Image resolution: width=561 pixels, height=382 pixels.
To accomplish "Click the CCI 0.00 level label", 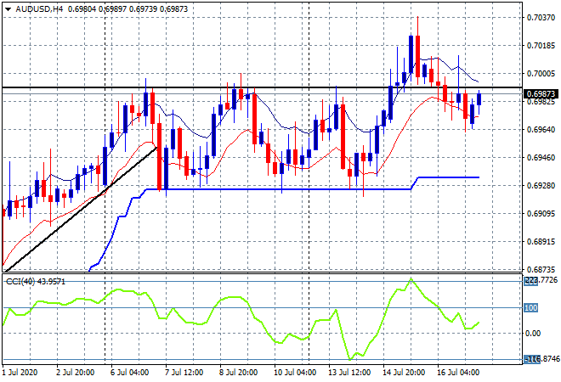I will coord(533,334).
